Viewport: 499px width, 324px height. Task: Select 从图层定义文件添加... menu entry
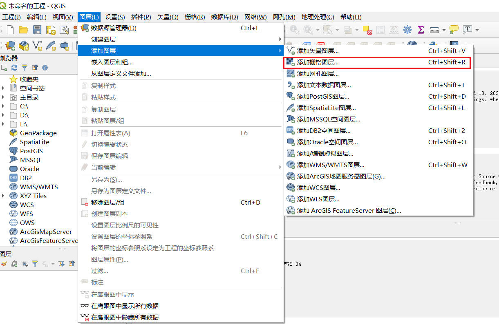click(x=181, y=74)
